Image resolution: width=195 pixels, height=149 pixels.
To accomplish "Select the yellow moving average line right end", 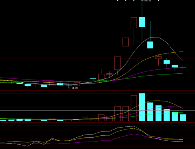I will pos(182,52).
